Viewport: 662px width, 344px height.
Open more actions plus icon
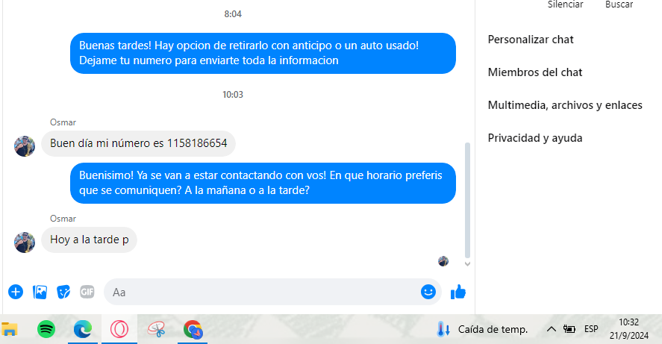pyautogui.click(x=16, y=292)
